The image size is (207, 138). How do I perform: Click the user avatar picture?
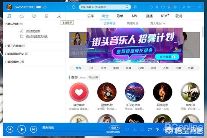coord(9,7)
